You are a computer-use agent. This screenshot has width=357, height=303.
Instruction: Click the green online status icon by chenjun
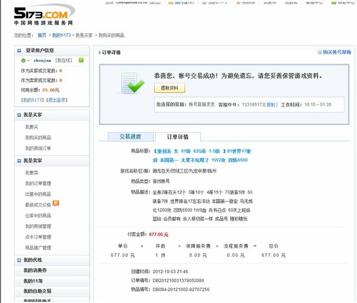pos(23,61)
